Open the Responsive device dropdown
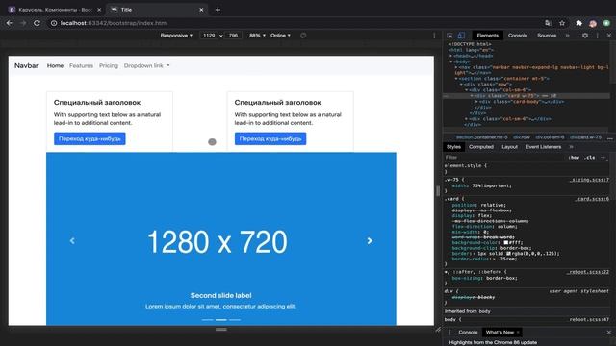This screenshot has height=346, width=616. pyautogui.click(x=176, y=36)
